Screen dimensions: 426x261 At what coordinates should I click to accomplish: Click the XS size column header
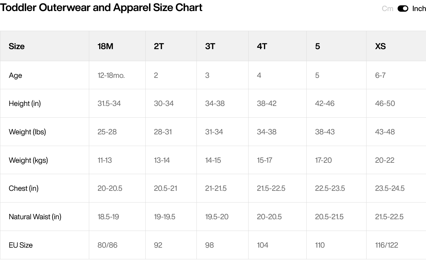pos(380,46)
